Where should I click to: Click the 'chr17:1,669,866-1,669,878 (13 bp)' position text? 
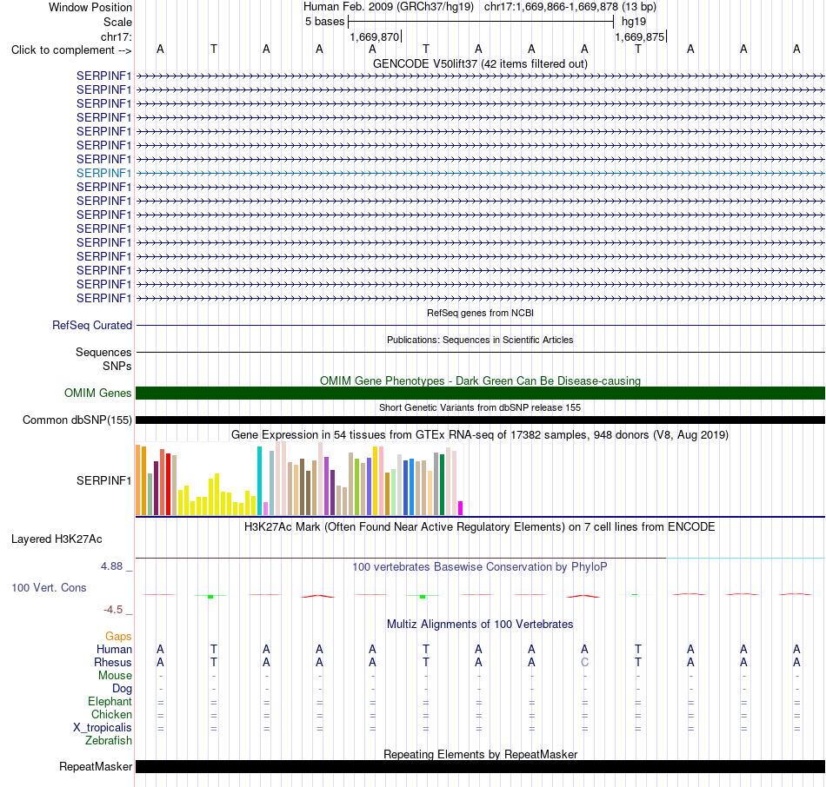[x=570, y=7]
